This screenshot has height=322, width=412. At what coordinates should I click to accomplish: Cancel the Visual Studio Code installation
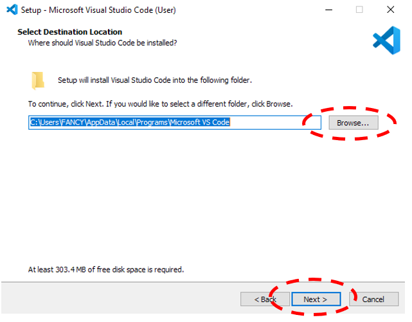click(373, 299)
